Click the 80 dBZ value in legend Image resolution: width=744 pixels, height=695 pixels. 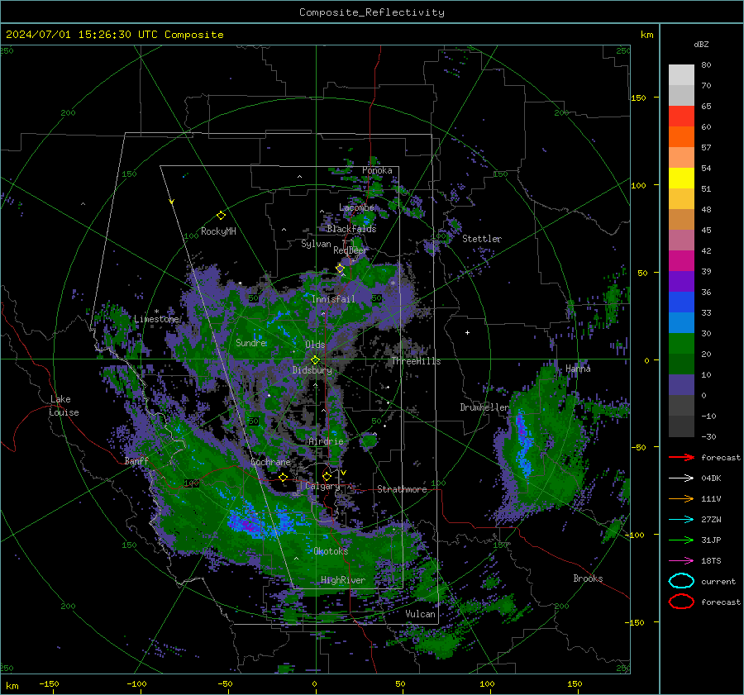(706, 65)
